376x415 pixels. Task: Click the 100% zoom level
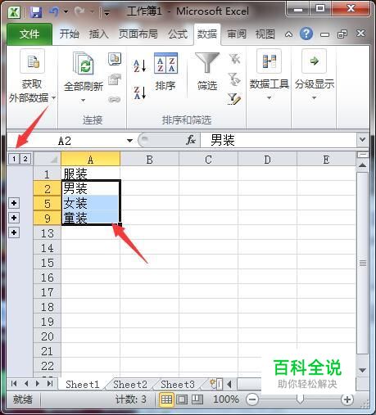click(226, 399)
